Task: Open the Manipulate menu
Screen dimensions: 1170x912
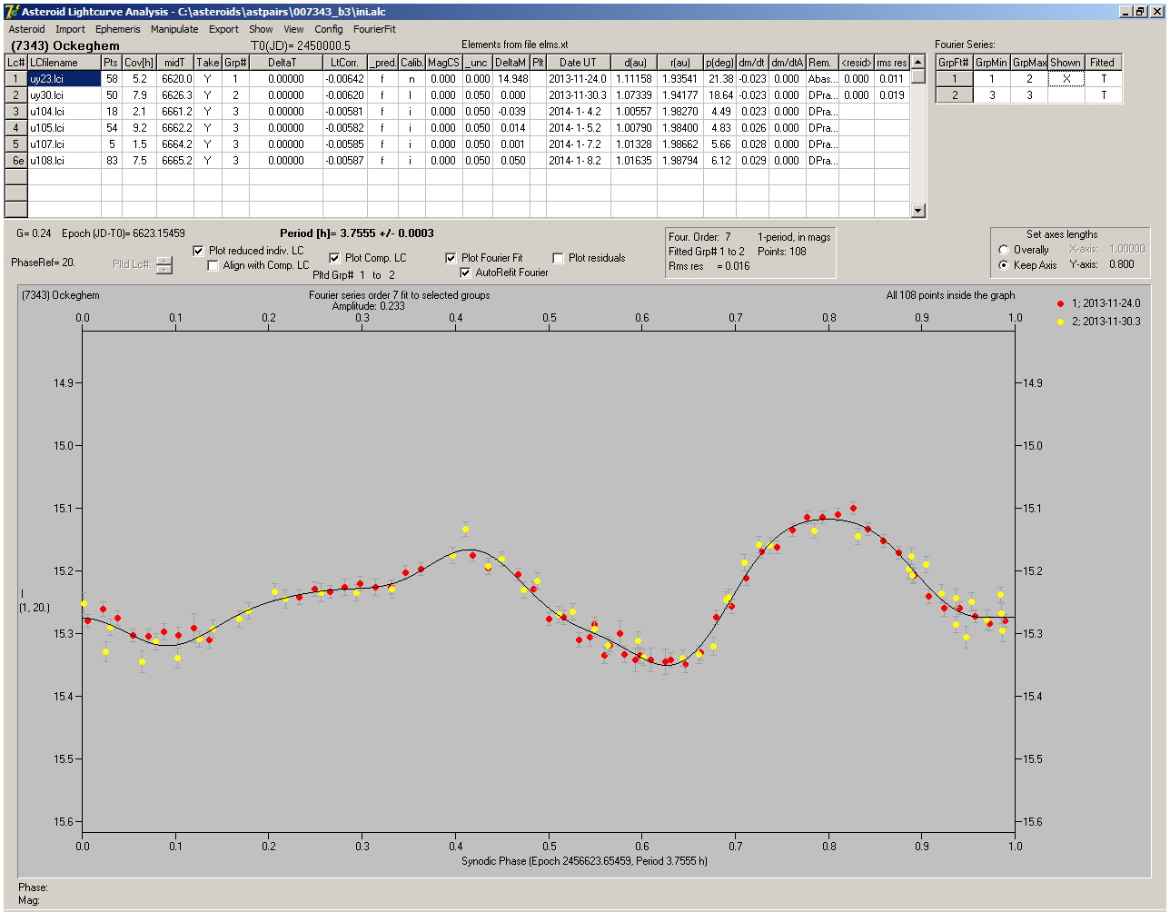Action: pos(174,29)
